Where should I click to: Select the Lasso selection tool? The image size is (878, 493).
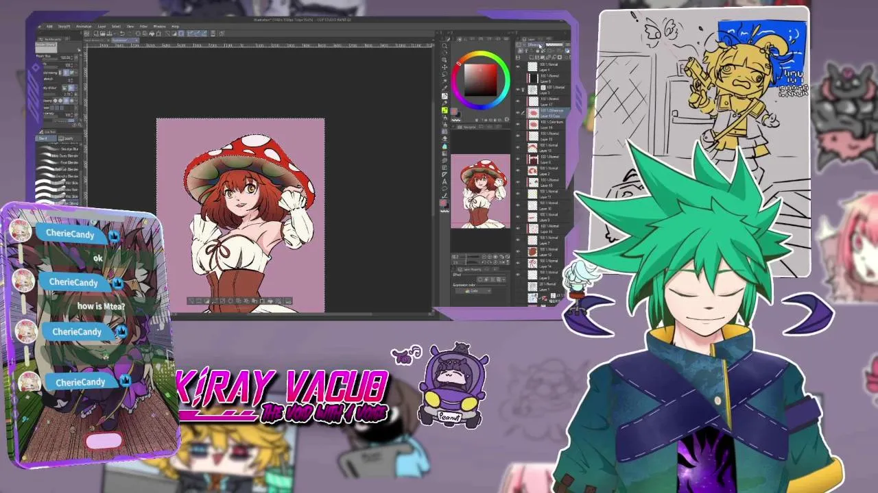coord(444,74)
